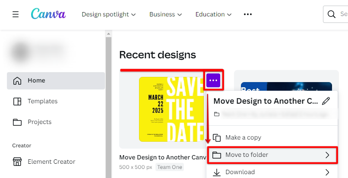Click the Canva logo
348x178 pixels.
click(48, 14)
